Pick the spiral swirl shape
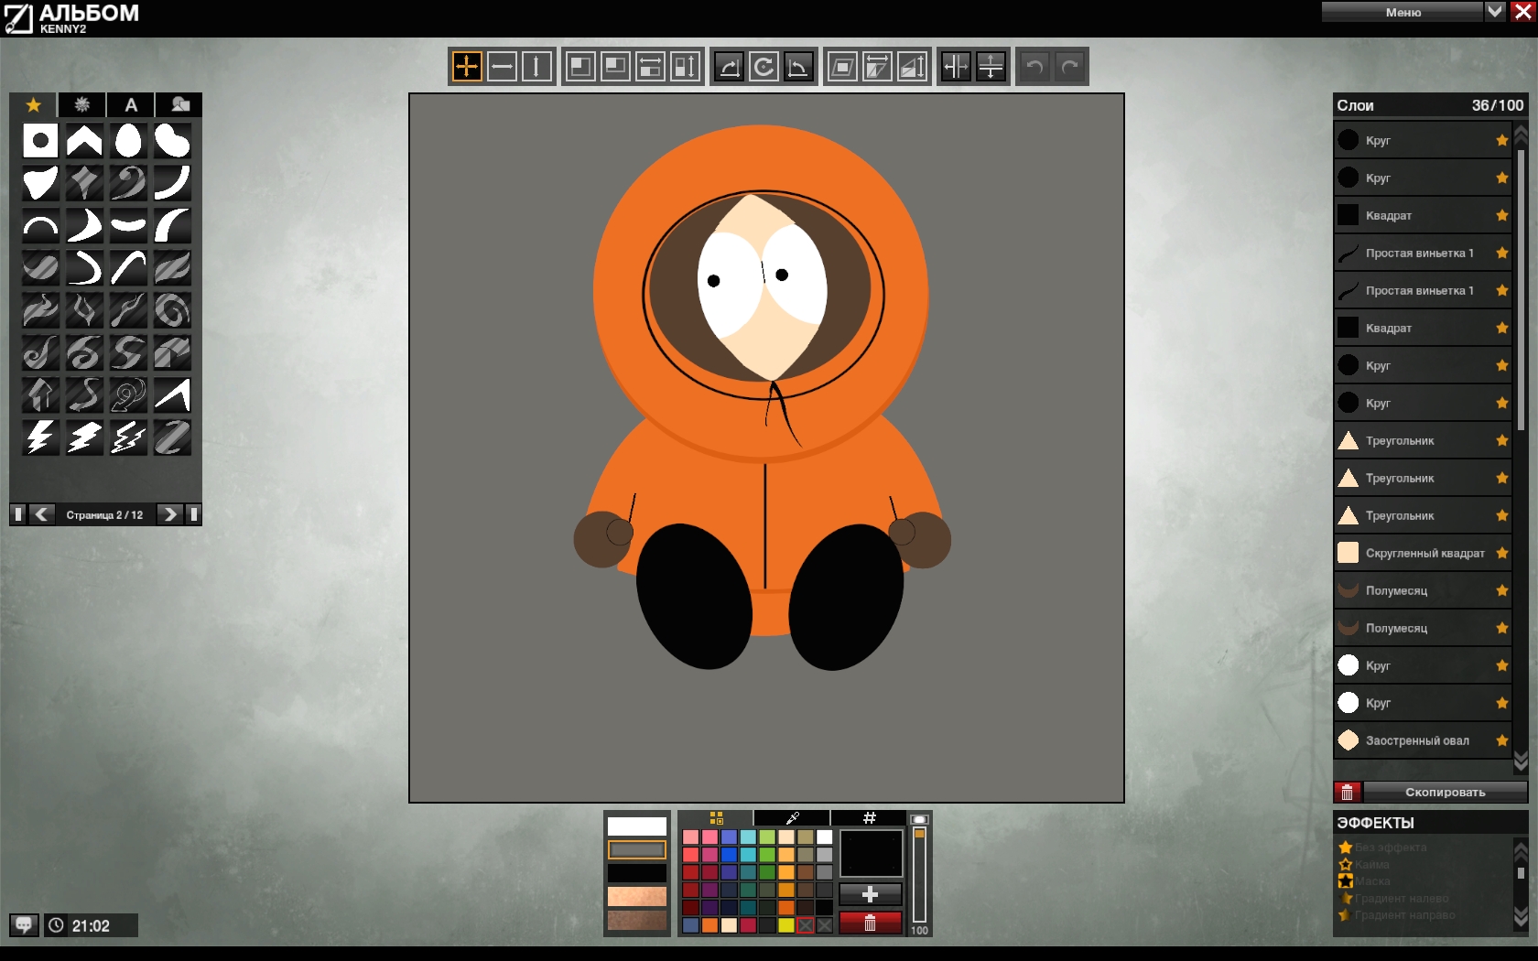 click(x=172, y=310)
